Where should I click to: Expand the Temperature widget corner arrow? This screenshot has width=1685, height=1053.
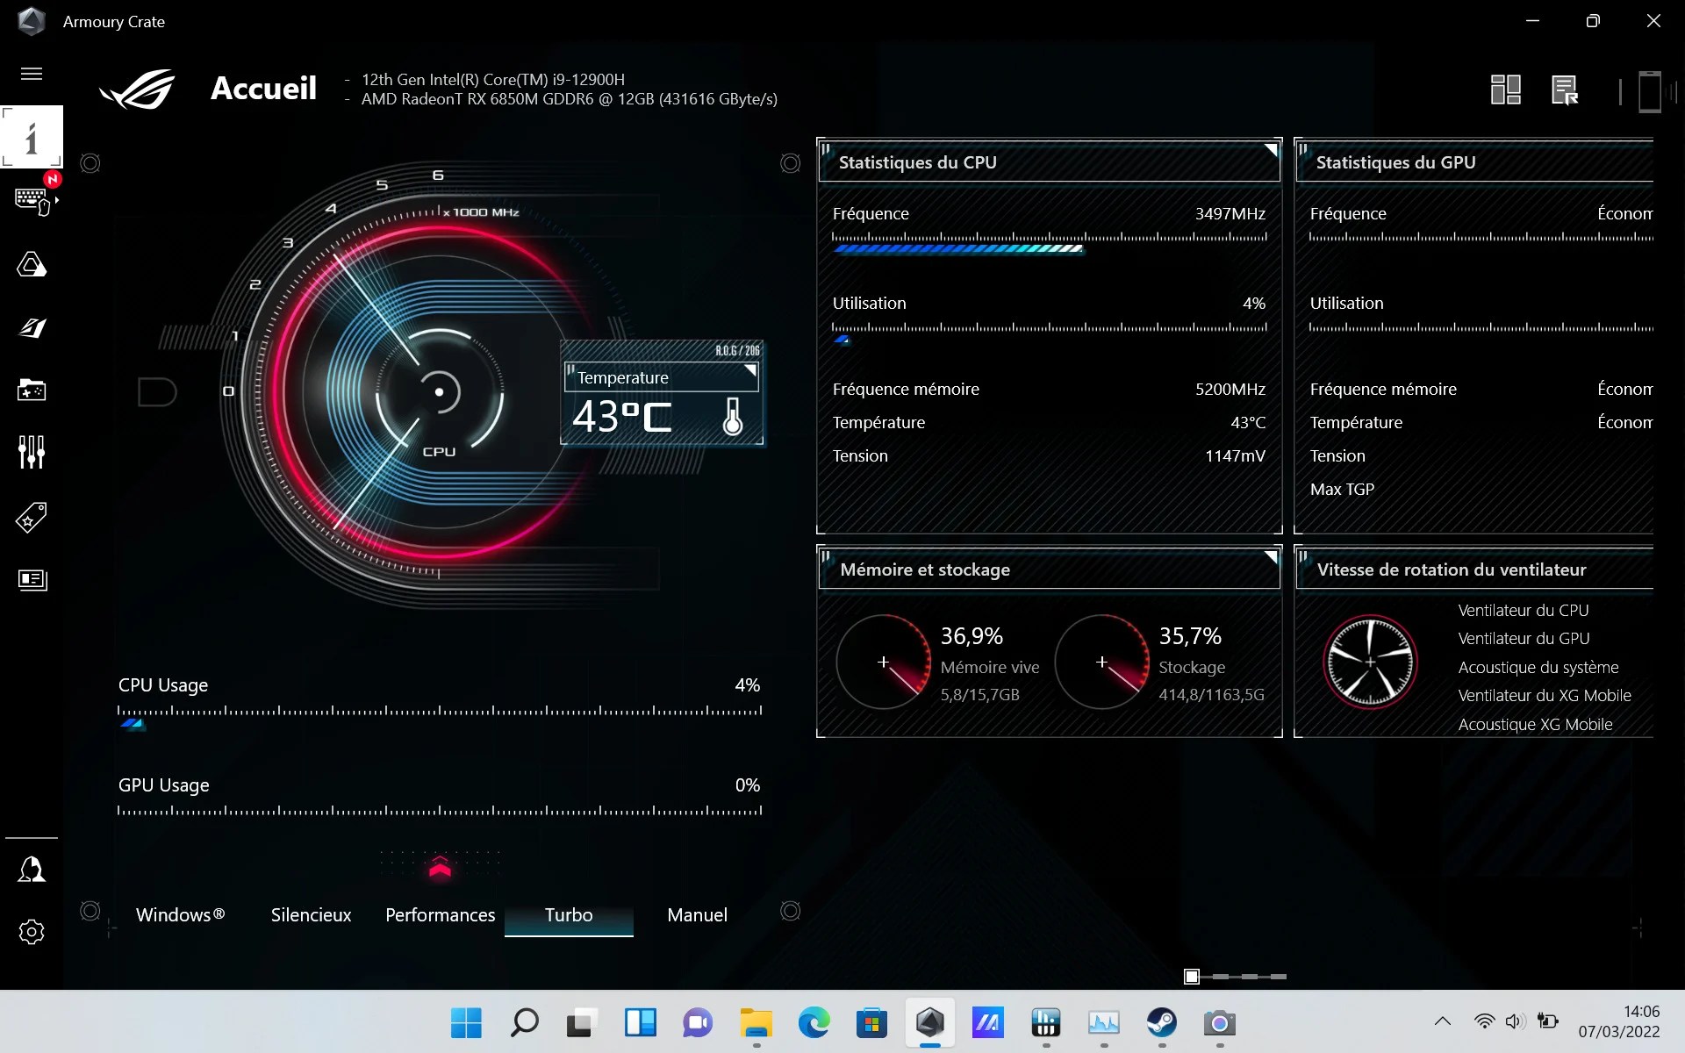pyautogui.click(x=750, y=371)
